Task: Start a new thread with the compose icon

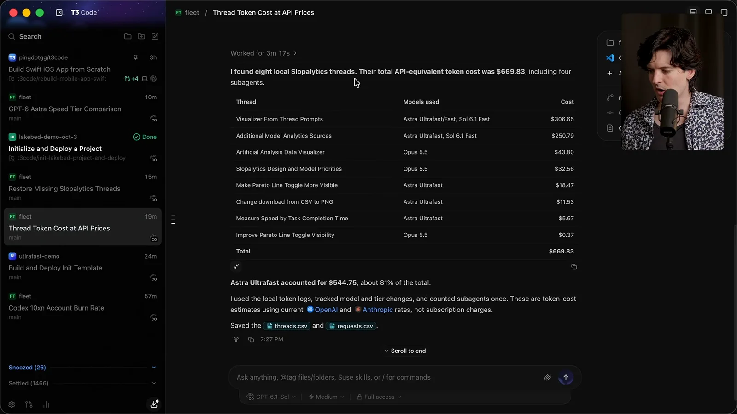Action: [155, 36]
